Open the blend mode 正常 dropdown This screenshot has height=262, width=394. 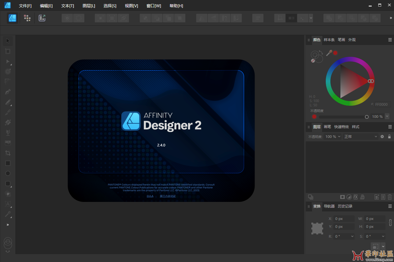pos(361,137)
